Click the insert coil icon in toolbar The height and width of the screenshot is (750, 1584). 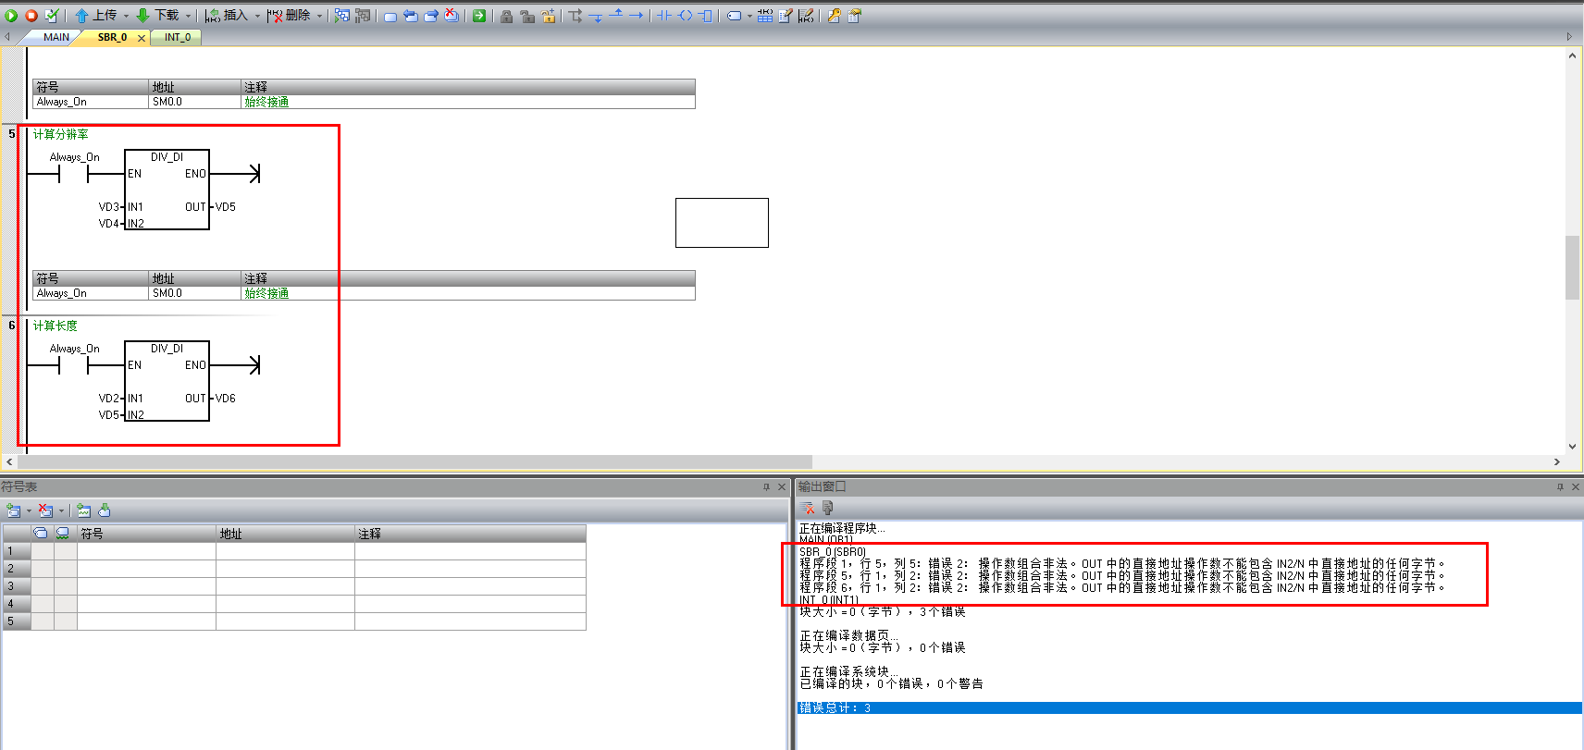pos(686,16)
